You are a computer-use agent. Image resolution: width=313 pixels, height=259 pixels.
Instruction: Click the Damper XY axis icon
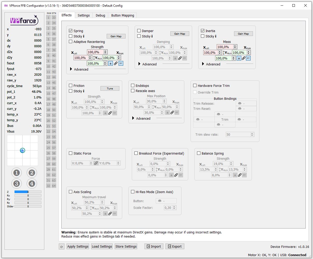[x=185, y=58]
